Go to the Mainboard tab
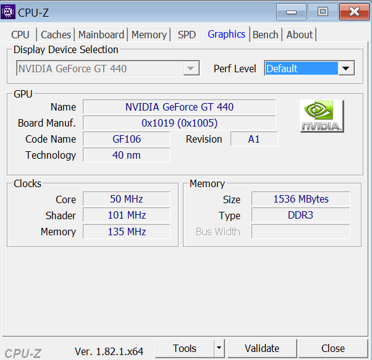Screen dimensions: 372x360 click(x=101, y=35)
